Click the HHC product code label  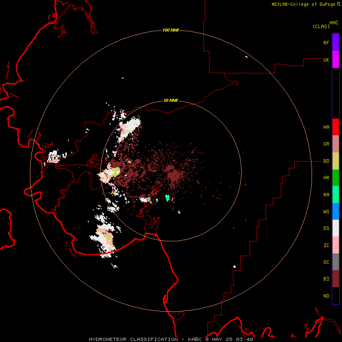(x=334, y=23)
